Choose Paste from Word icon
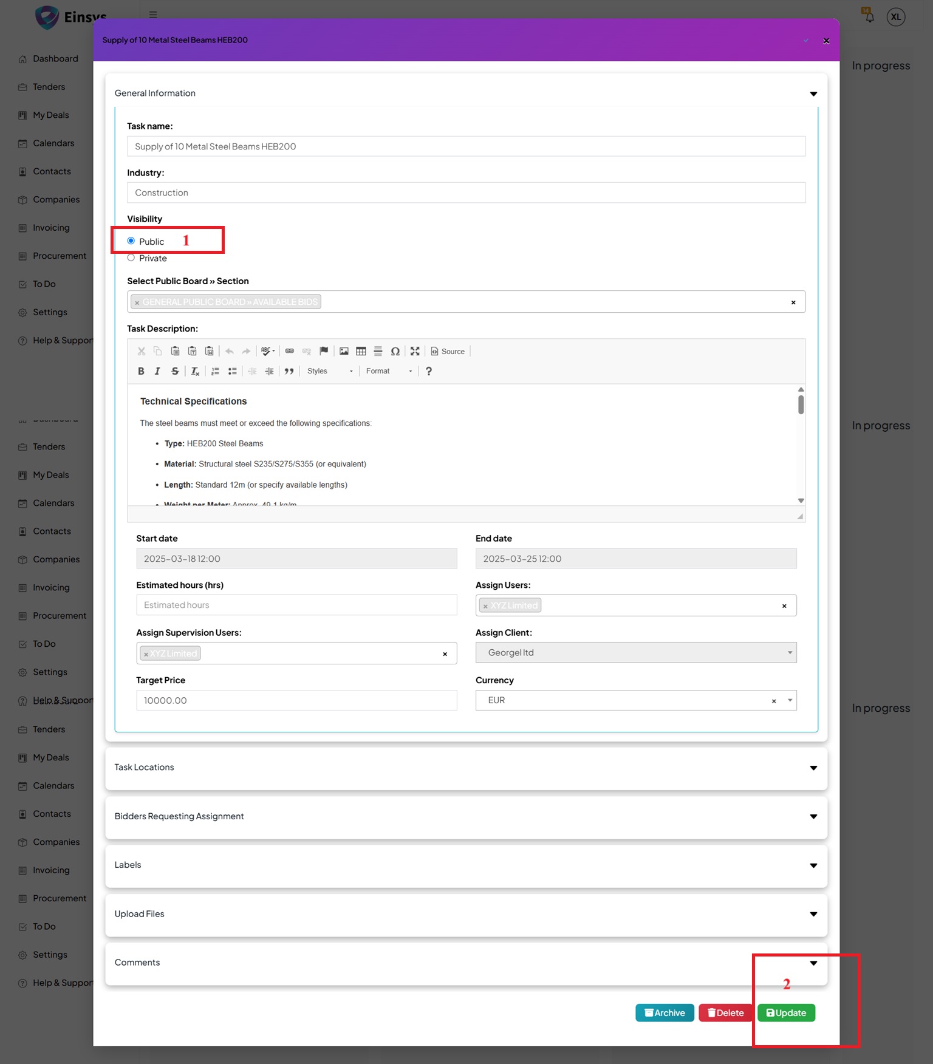 (x=209, y=351)
